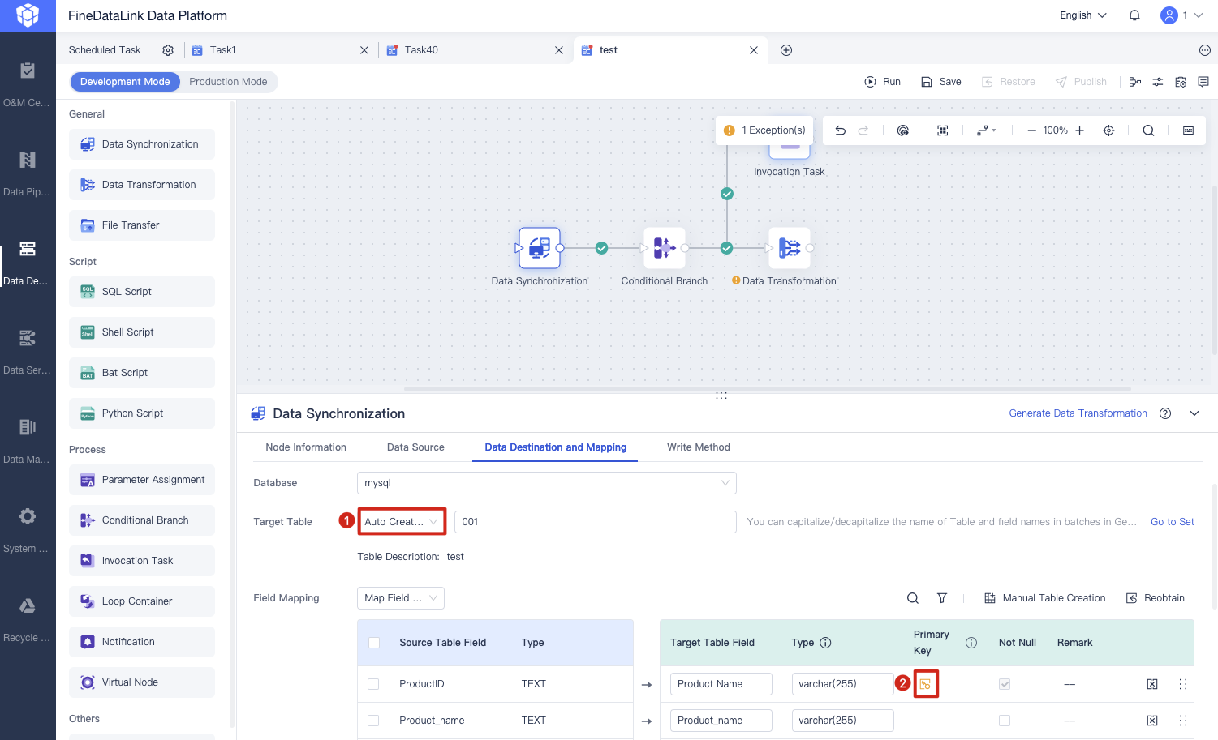Image resolution: width=1218 pixels, height=740 pixels.
Task: Open keyboard shortcuts icon on canvas toolbar
Action: pyautogui.click(x=1189, y=130)
